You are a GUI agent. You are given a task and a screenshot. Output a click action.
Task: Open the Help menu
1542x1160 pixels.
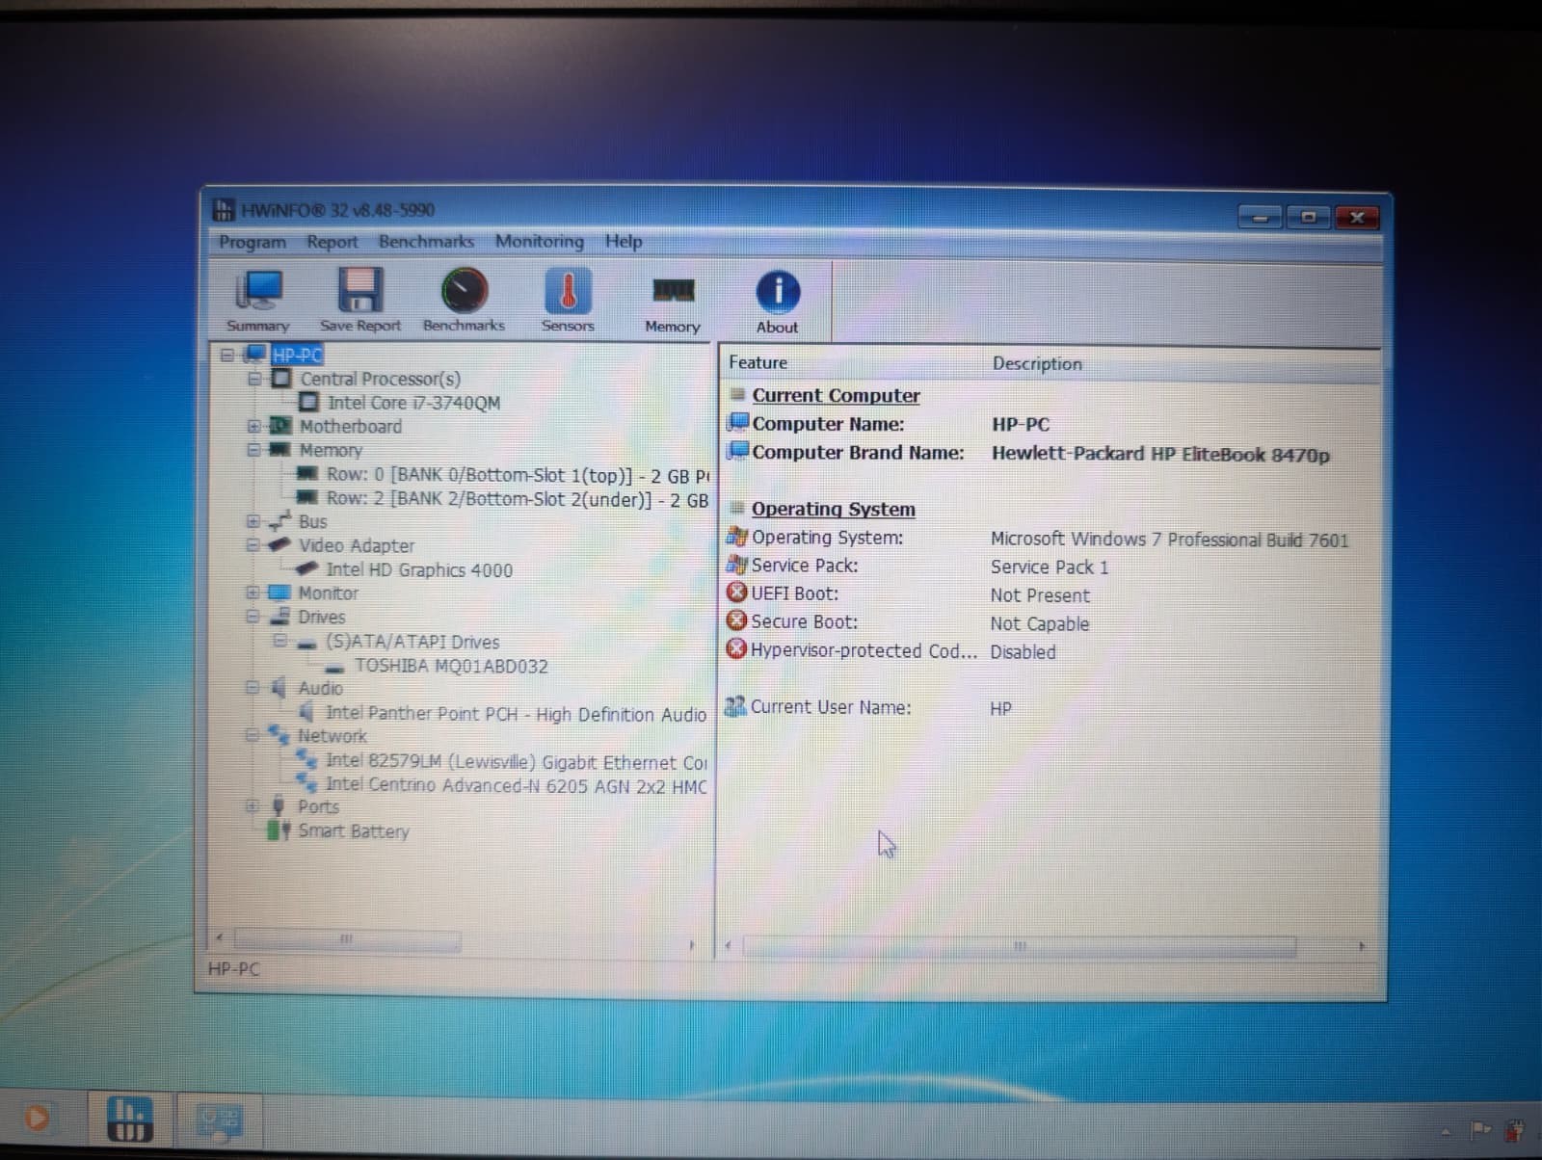click(624, 241)
